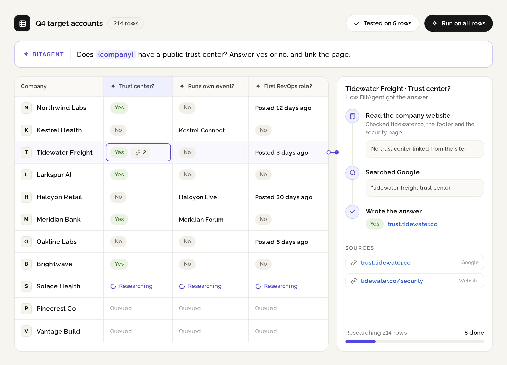The image size is (507, 365).
Task: Click the {company} variable in the prompt
Action: tap(116, 54)
